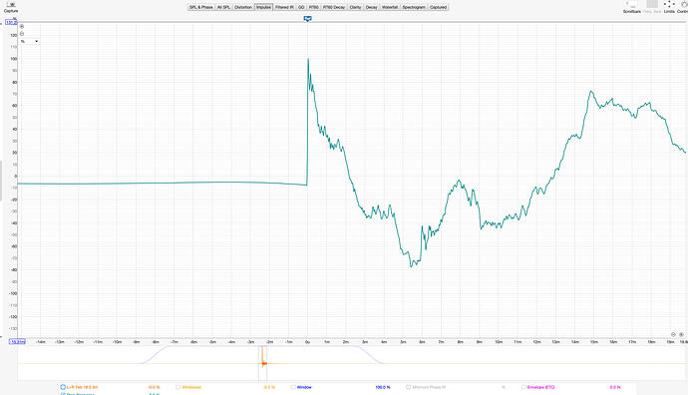
Task: Click the IR peak marker above the graph
Action: 307,18
